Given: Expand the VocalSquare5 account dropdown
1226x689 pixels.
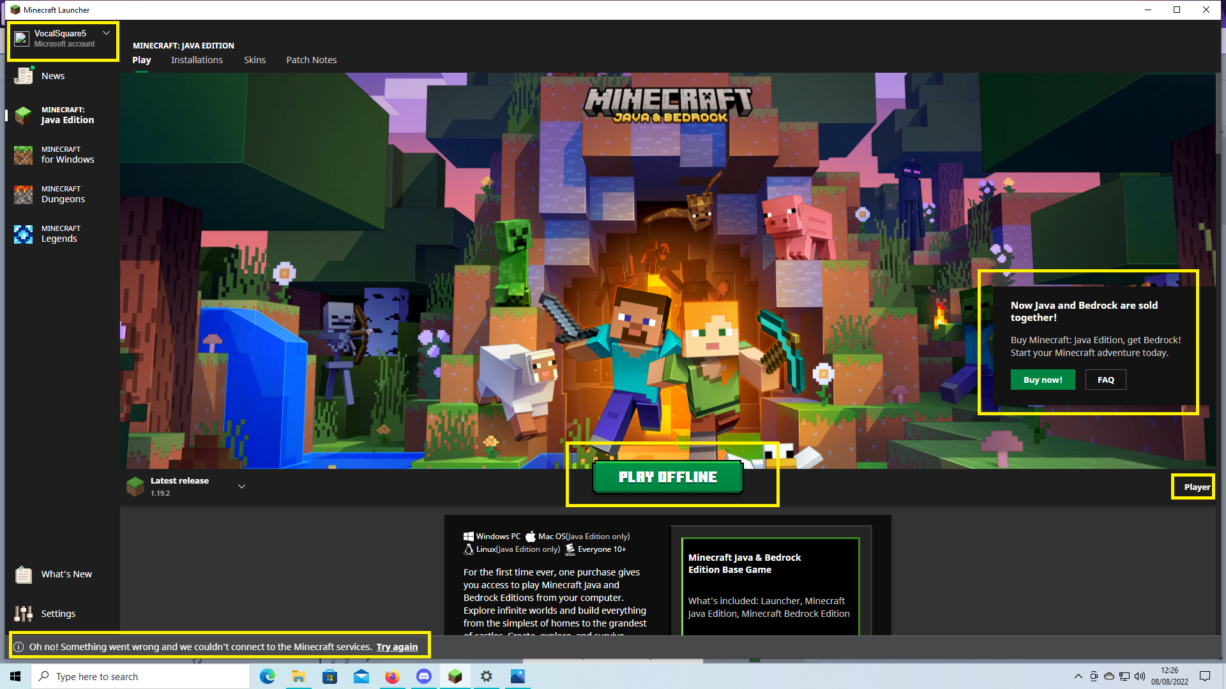Looking at the screenshot, I should point(106,33).
